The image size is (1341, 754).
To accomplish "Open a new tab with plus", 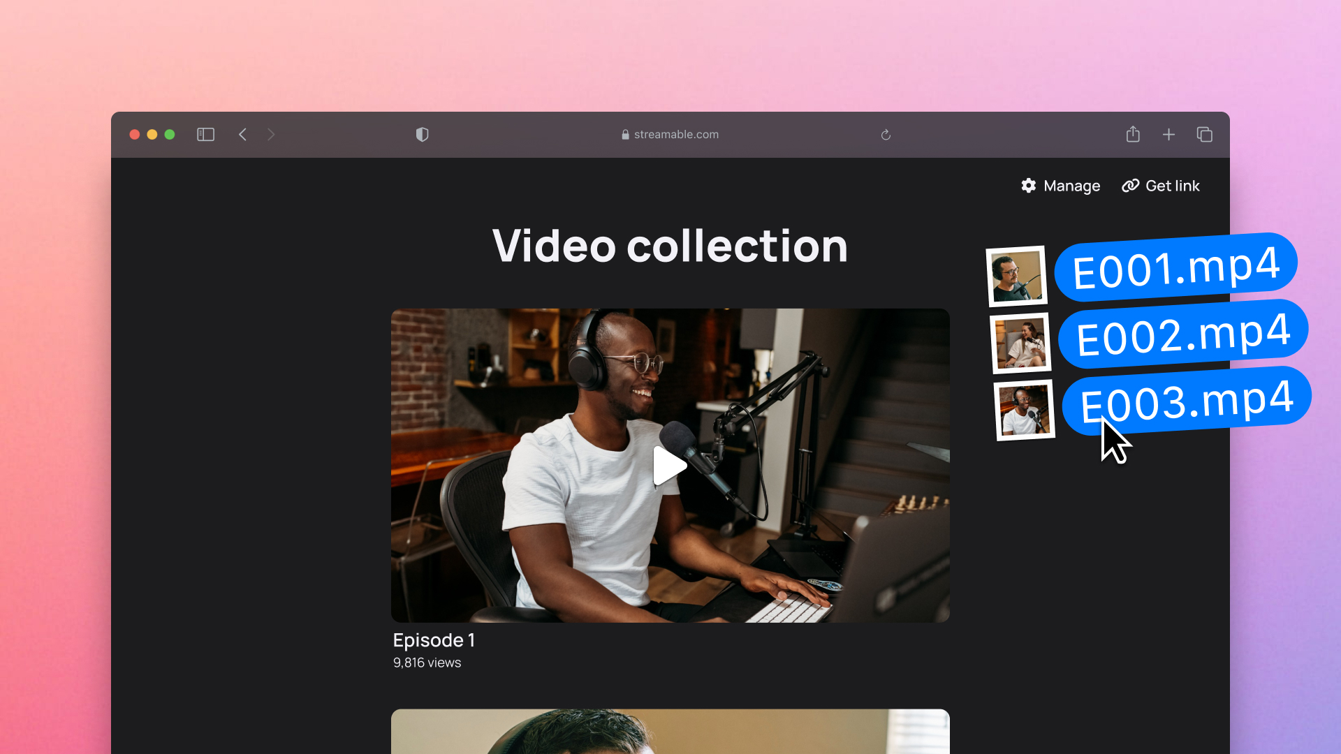I will pyautogui.click(x=1168, y=135).
